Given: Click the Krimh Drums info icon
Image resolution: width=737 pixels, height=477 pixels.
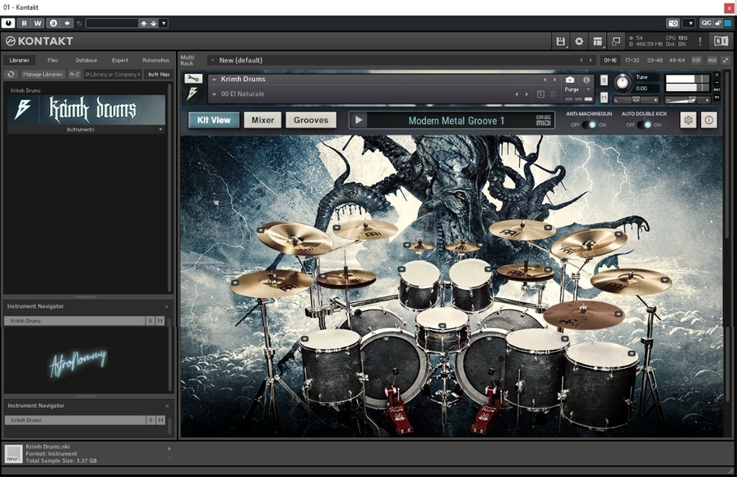Looking at the screenshot, I should (709, 120).
